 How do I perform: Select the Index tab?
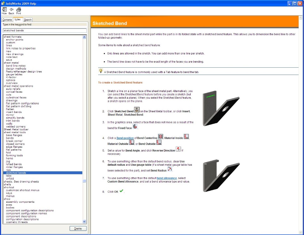coord(18,19)
